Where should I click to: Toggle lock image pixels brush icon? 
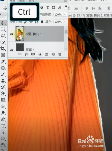[25, 22]
